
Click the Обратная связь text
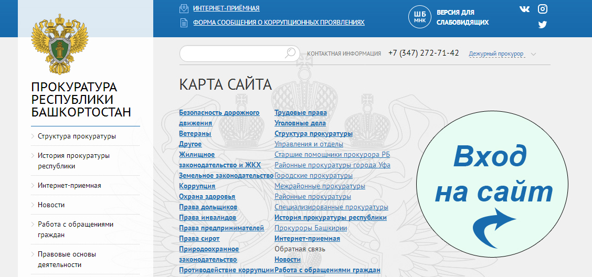(x=300, y=249)
